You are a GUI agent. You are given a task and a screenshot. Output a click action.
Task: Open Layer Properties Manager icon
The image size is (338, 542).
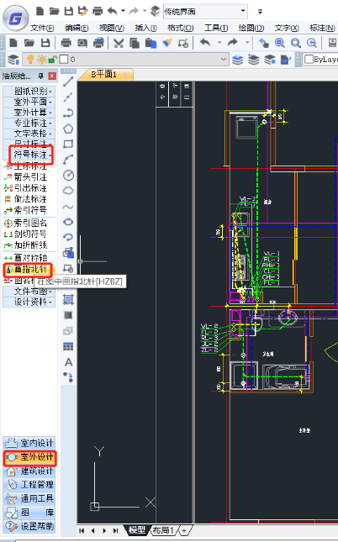click(x=13, y=60)
